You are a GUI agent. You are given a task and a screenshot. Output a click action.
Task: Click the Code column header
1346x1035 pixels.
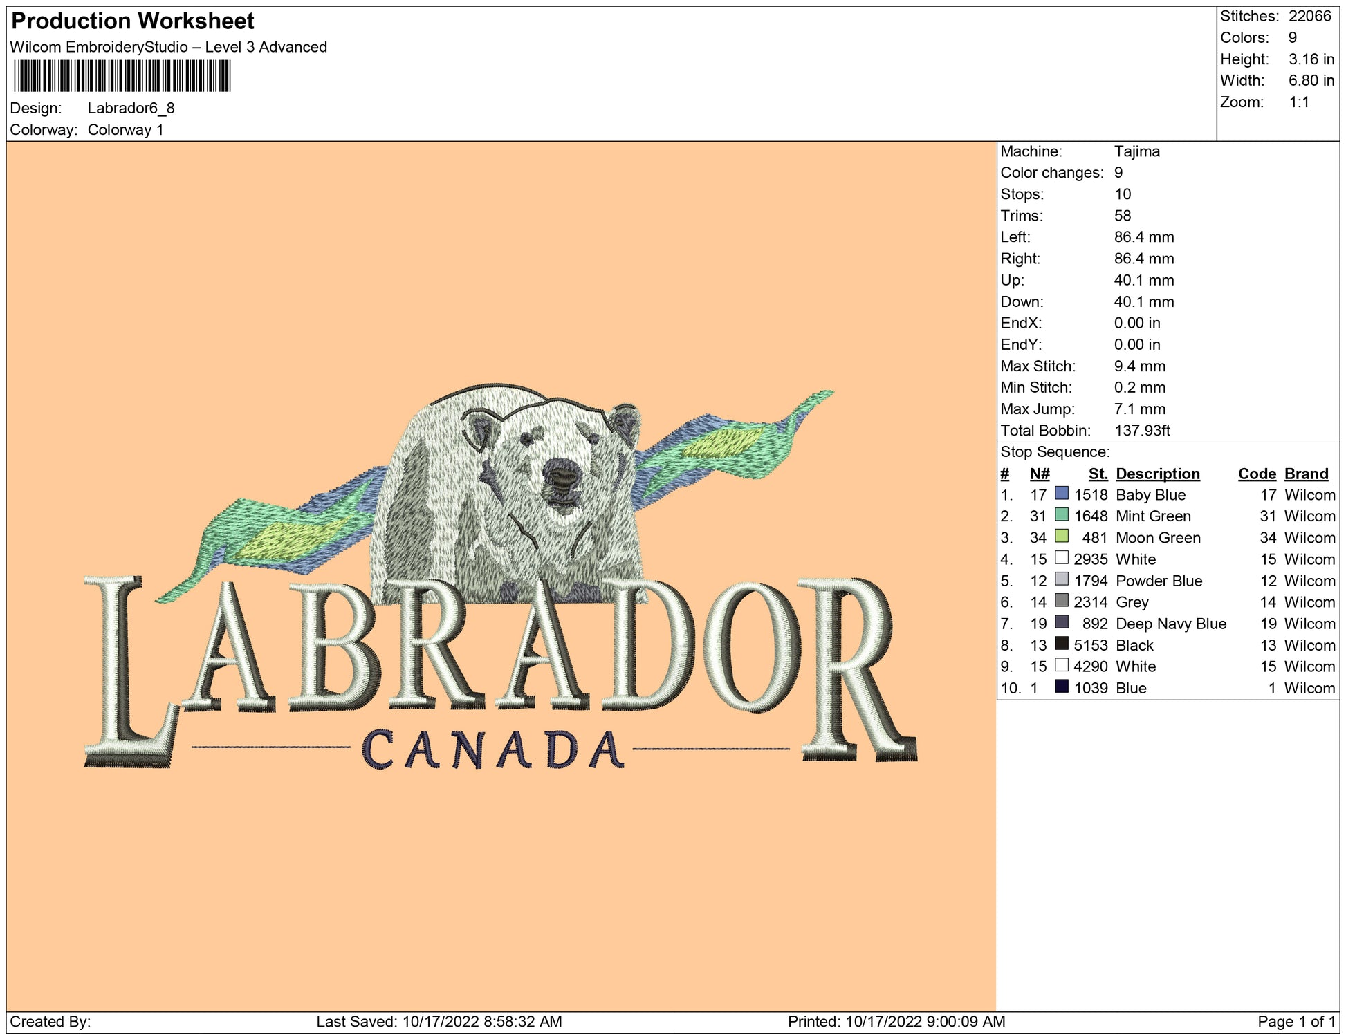(x=1256, y=474)
